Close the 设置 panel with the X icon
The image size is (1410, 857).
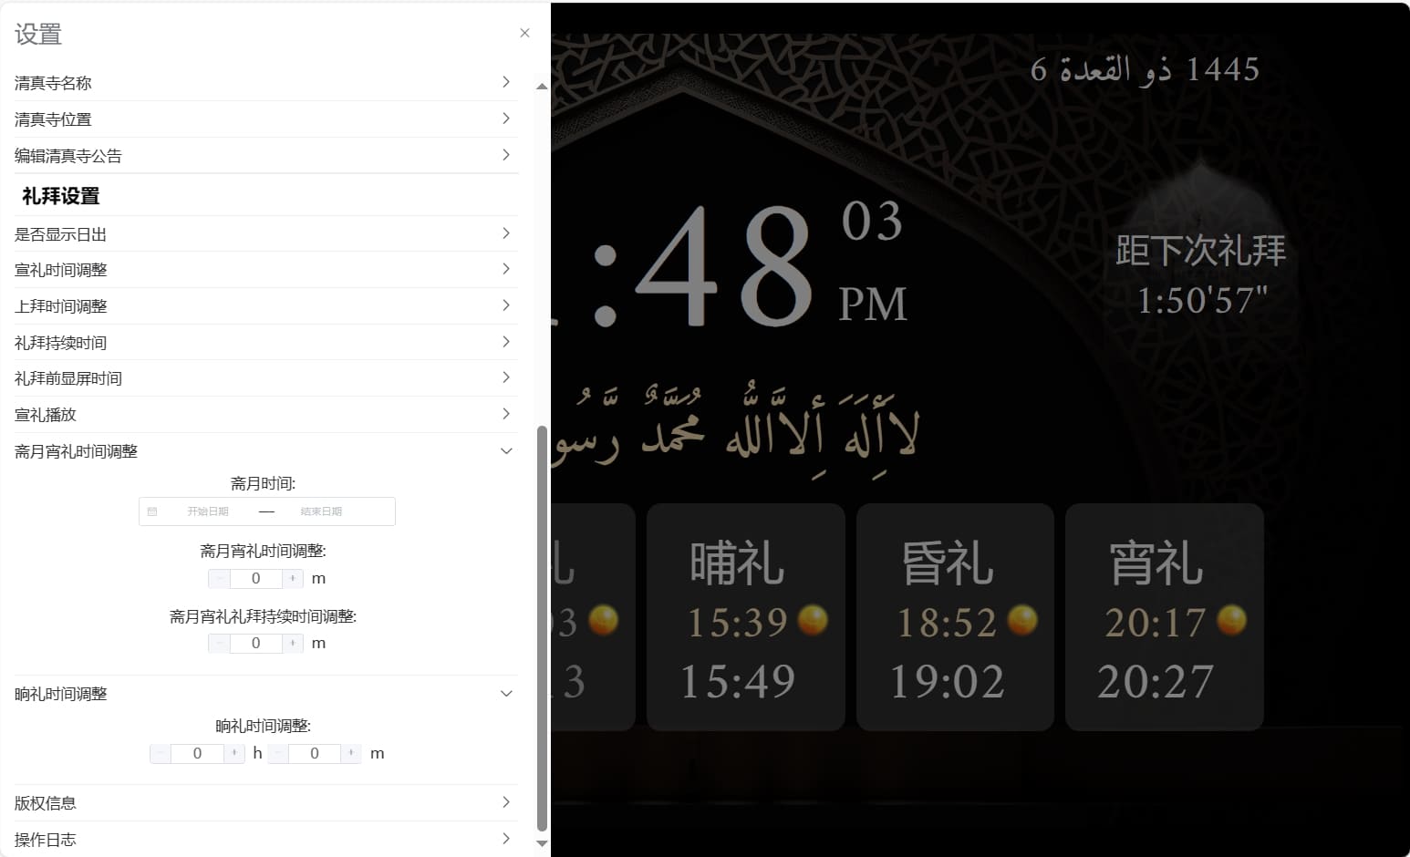[524, 33]
